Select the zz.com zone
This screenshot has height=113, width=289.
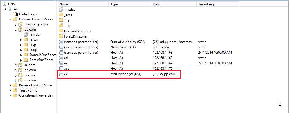pyautogui.click(x=30, y=75)
